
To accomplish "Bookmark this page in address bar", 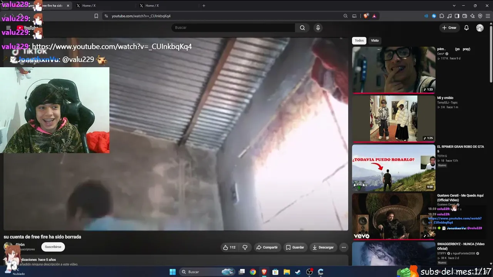I will point(96,16).
